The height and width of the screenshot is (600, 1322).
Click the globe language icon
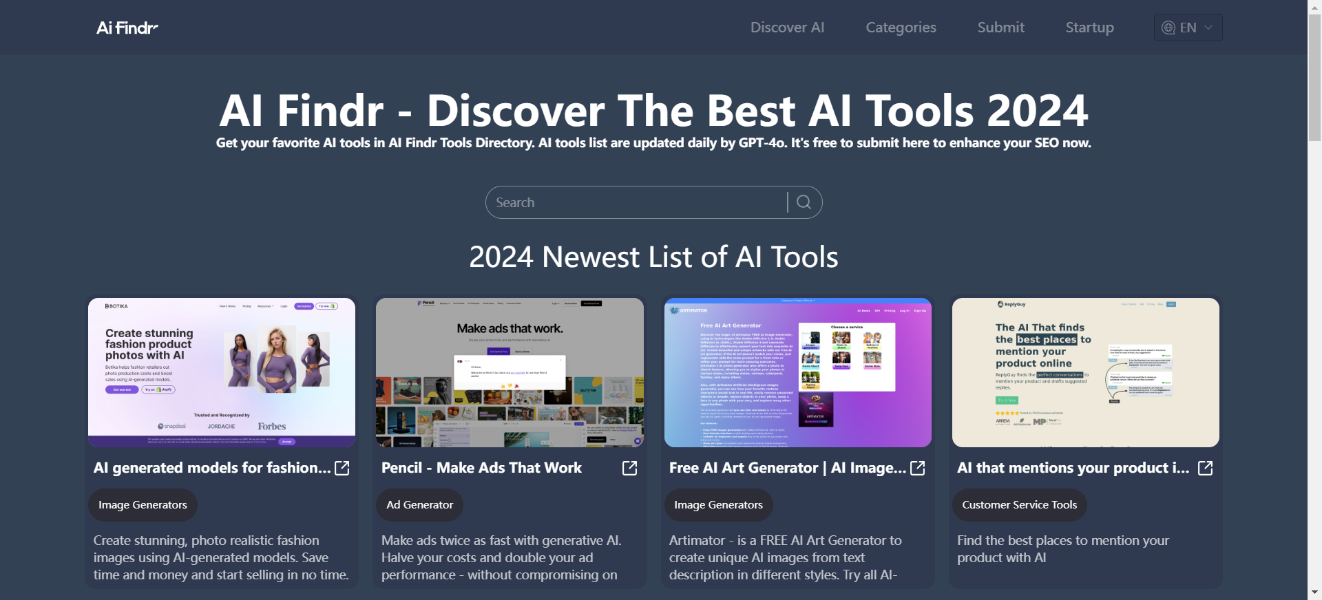(x=1168, y=28)
